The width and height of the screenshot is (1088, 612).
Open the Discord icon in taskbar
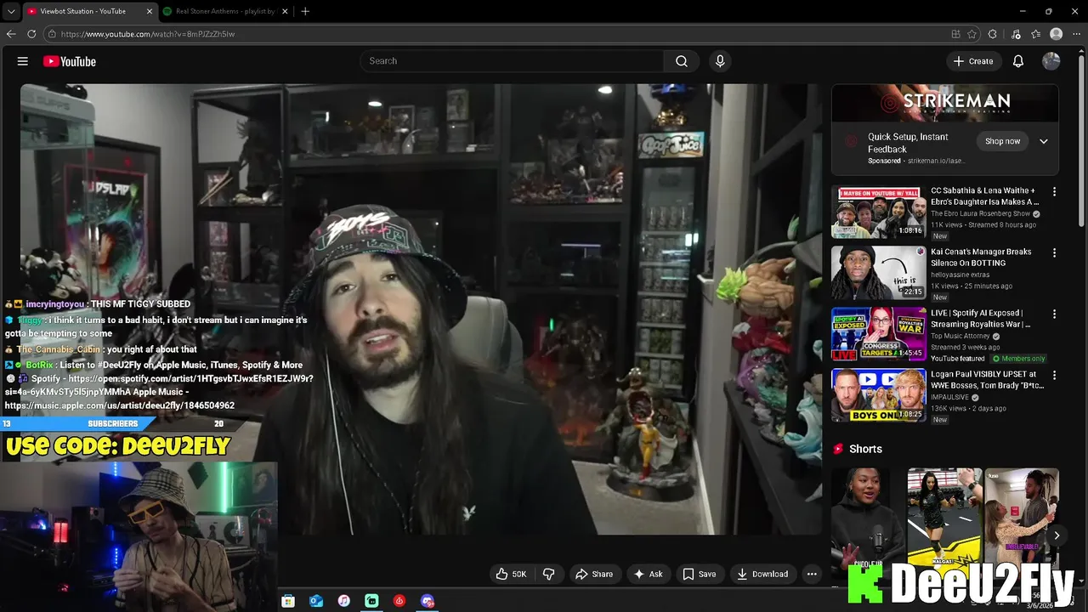pos(428,601)
